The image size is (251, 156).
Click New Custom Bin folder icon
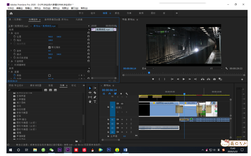pos(77,141)
